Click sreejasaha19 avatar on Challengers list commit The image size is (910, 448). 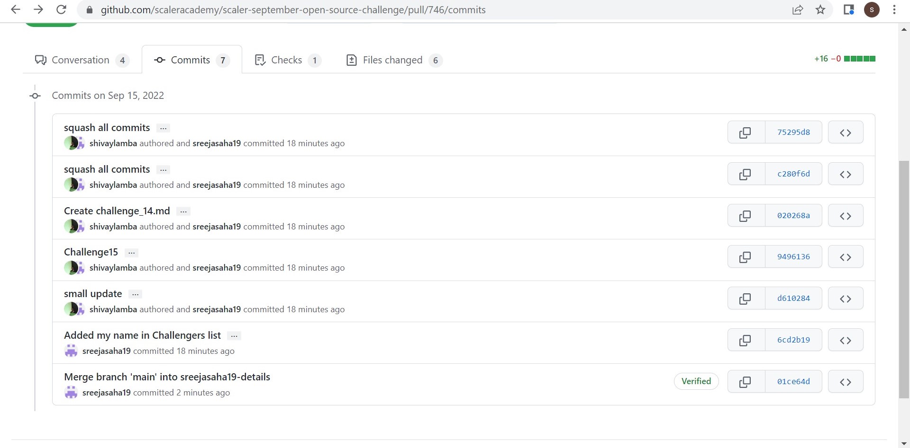tap(71, 351)
